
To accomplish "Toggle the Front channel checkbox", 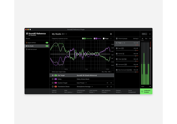I will [x=117, y=43].
